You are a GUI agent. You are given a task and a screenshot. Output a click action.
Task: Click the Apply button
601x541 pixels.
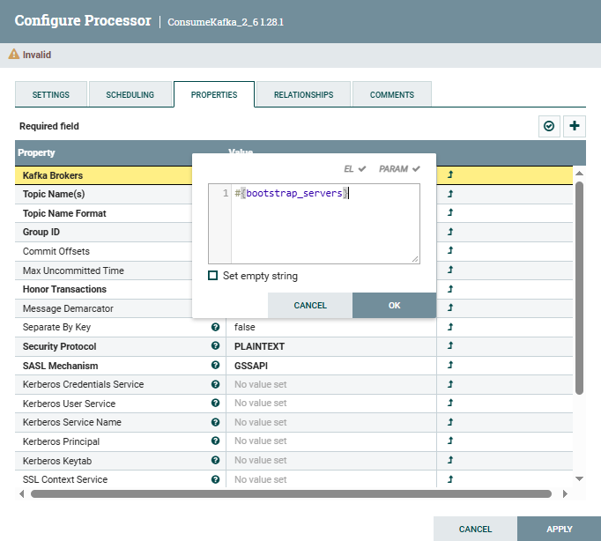pos(559,529)
